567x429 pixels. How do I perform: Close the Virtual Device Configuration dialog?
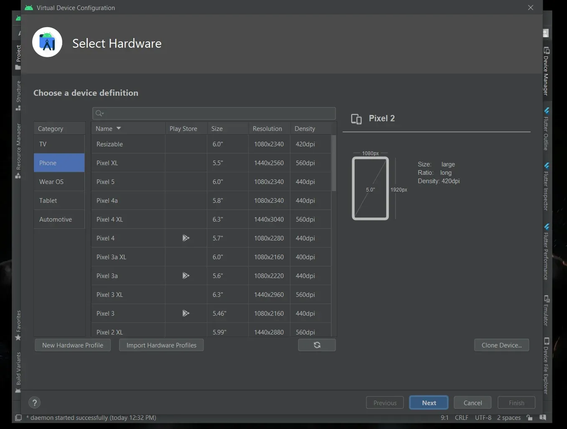pyautogui.click(x=531, y=8)
